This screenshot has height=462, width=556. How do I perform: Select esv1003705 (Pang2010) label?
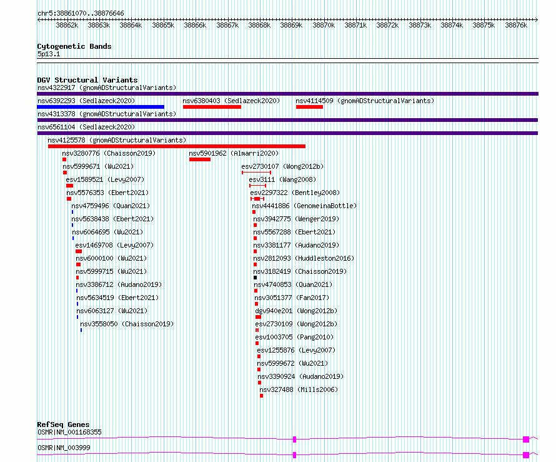pos(294,337)
